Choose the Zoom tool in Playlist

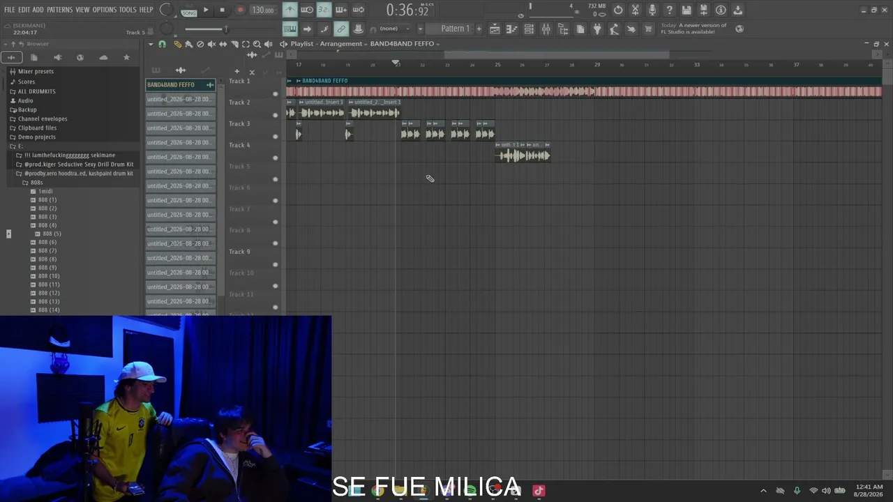point(257,44)
